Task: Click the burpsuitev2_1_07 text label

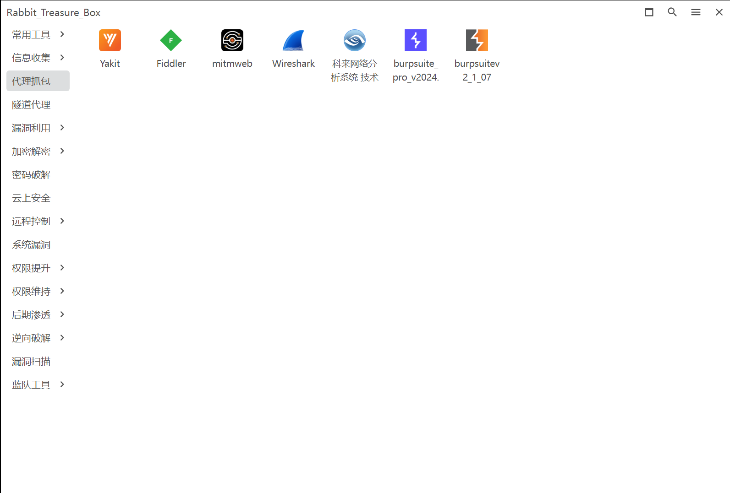Action: tap(477, 70)
